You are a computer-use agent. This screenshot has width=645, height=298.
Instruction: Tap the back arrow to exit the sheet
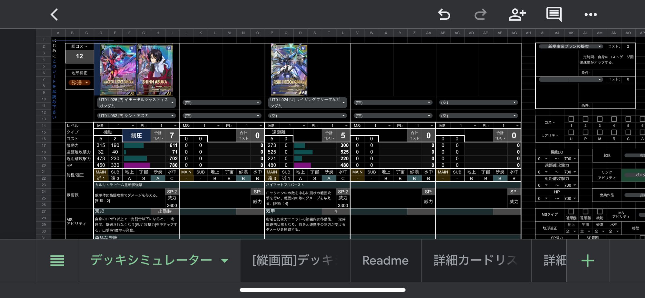[x=54, y=15]
